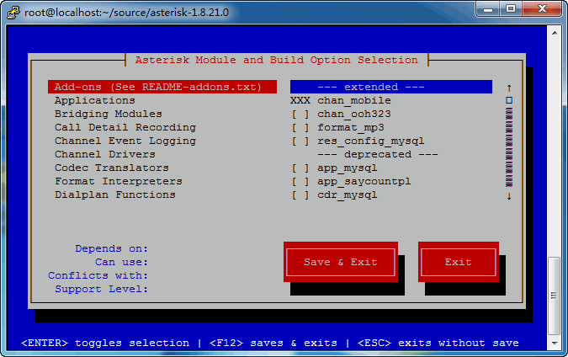Close the PuTTY terminal window

tap(542, 8)
